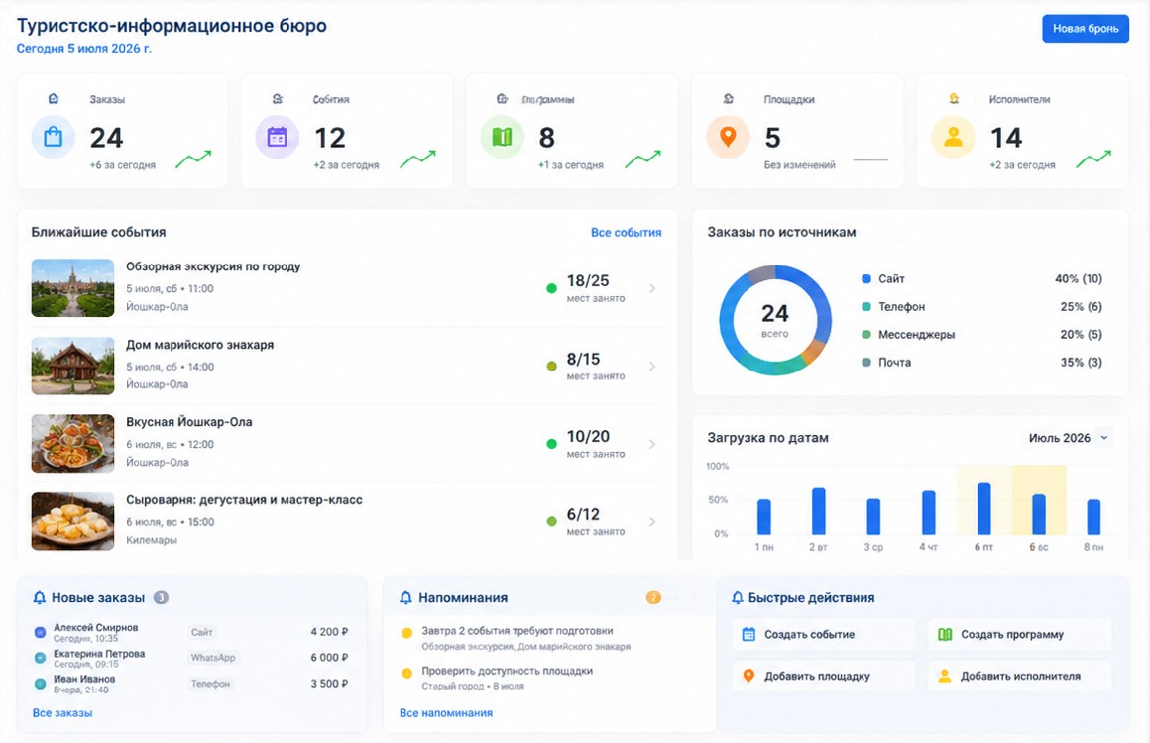This screenshot has height=743, width=1150.
Task: Click the shopping bag icon in Заказы card
Action: pyautogui.click(x=53, y=137)
